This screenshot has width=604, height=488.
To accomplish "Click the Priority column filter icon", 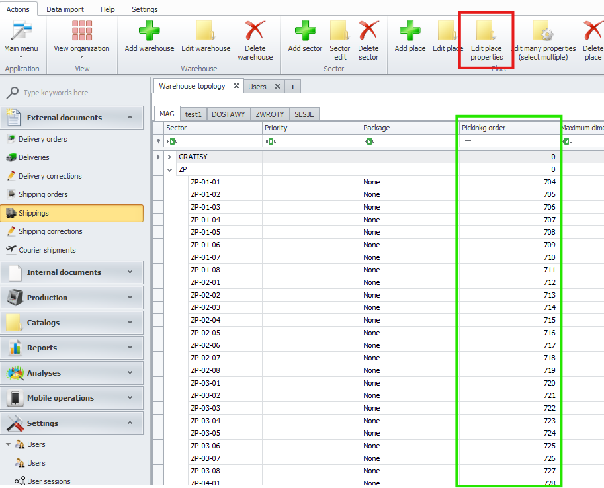I will coord(271,142).
